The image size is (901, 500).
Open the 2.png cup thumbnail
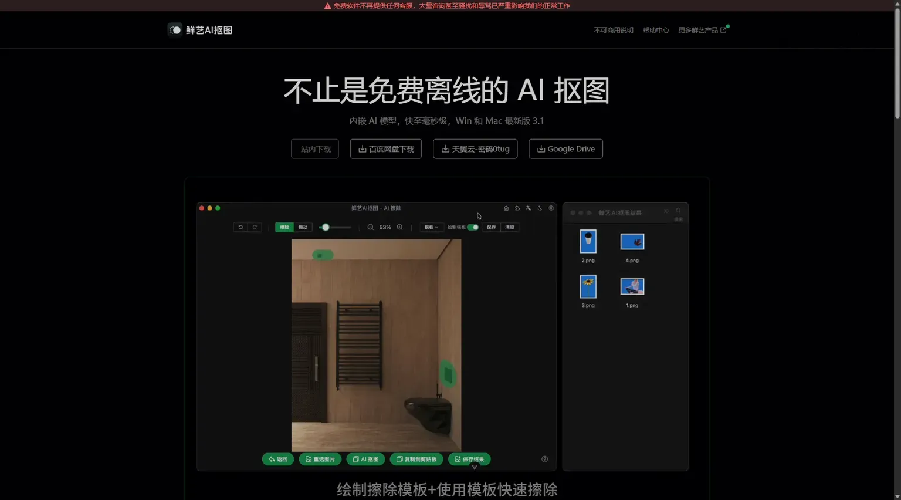[588, 241]
